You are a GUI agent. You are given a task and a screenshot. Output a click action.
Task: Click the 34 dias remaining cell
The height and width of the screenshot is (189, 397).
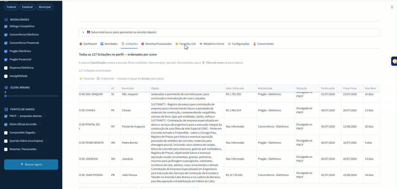(x=371, y=175)
